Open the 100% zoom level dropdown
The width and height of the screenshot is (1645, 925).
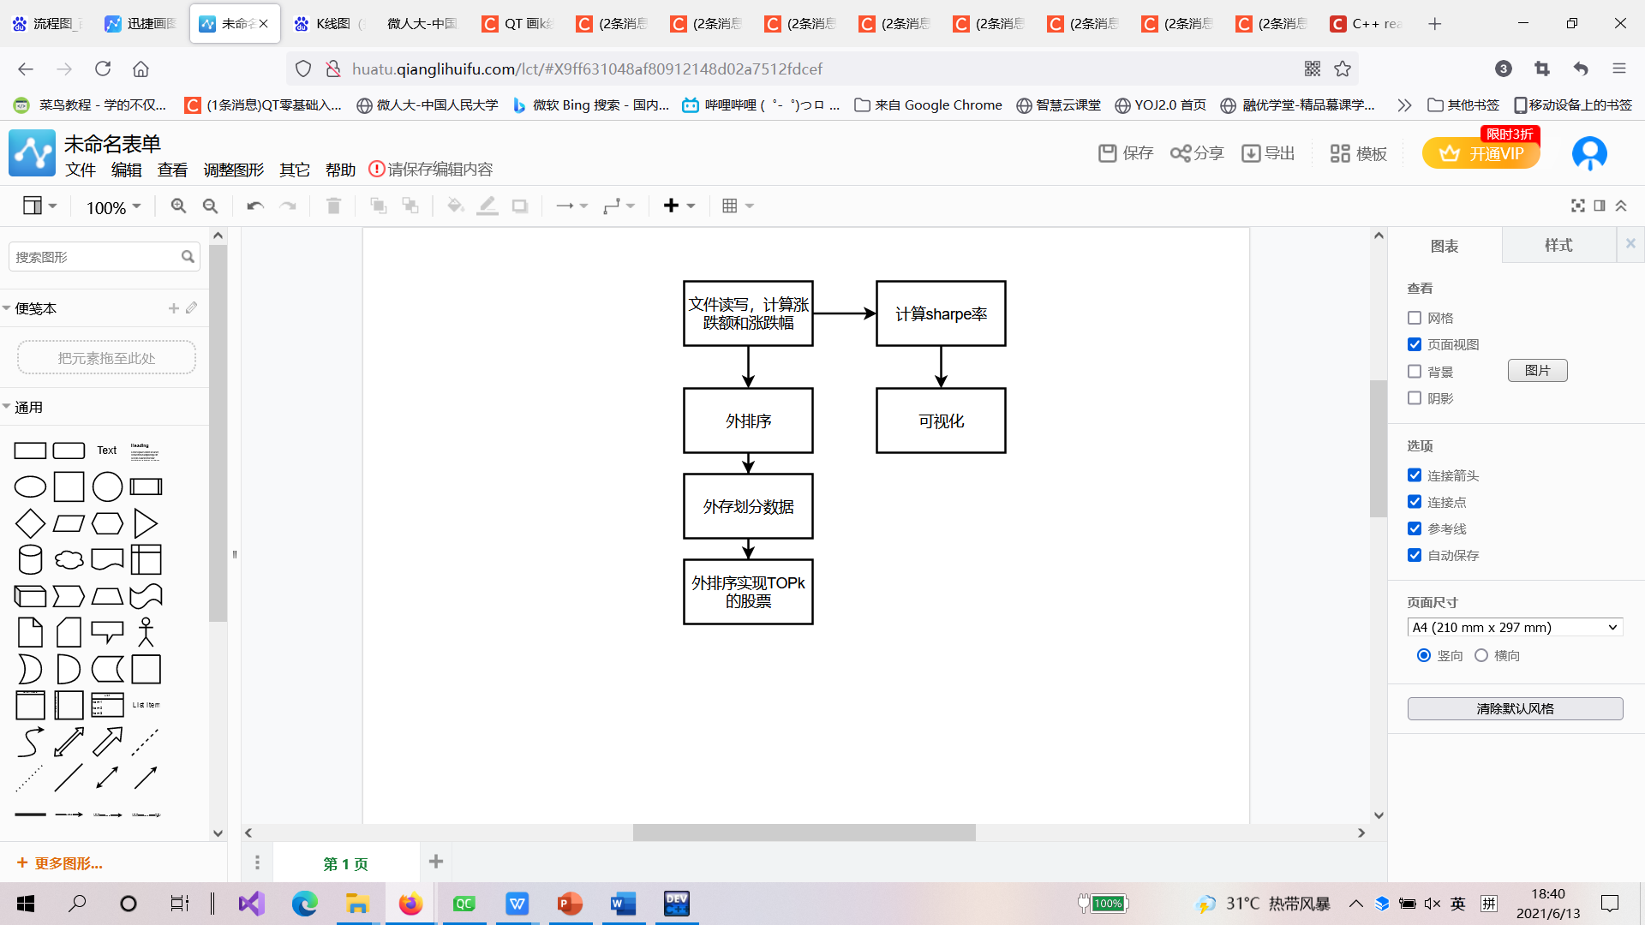(113, 207)
